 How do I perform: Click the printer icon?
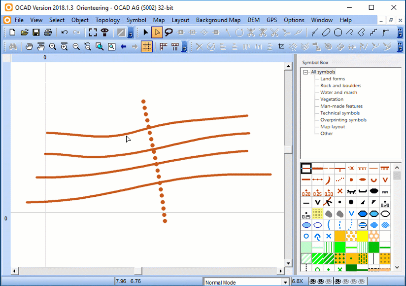point(48,33)
